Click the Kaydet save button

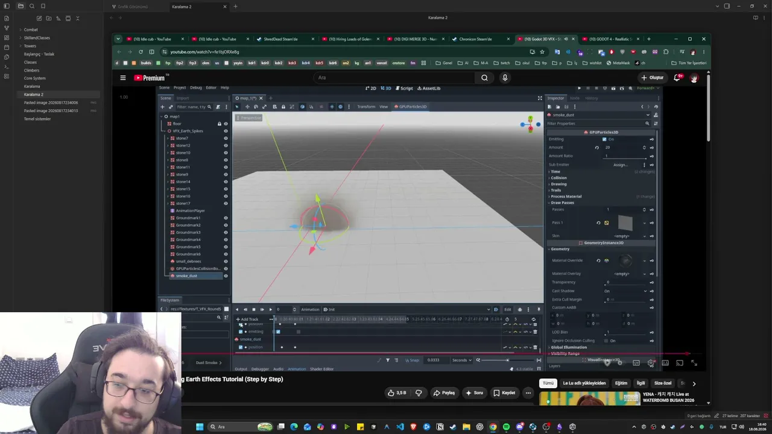pos(504,393)
